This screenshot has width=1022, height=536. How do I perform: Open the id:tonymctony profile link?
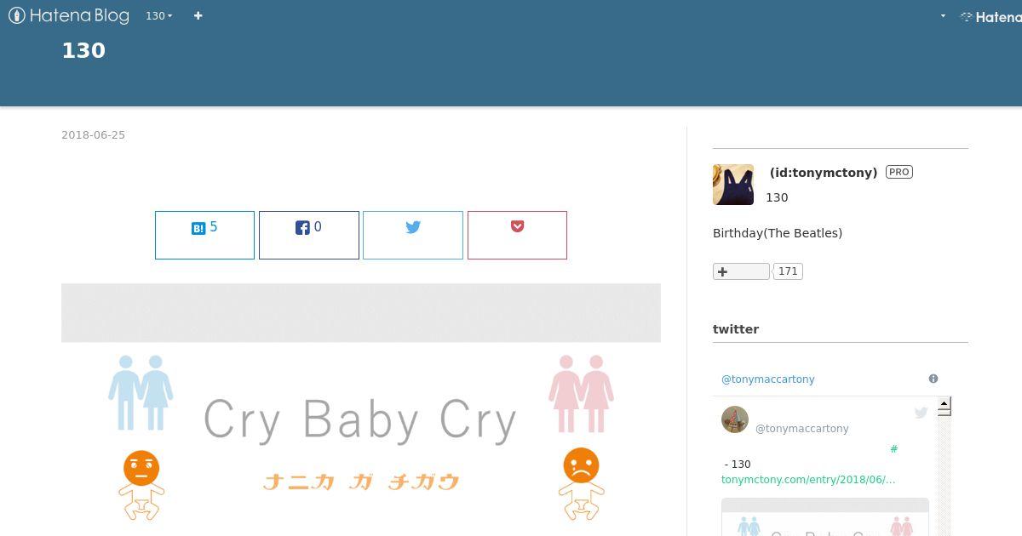[x=823, y=173]
